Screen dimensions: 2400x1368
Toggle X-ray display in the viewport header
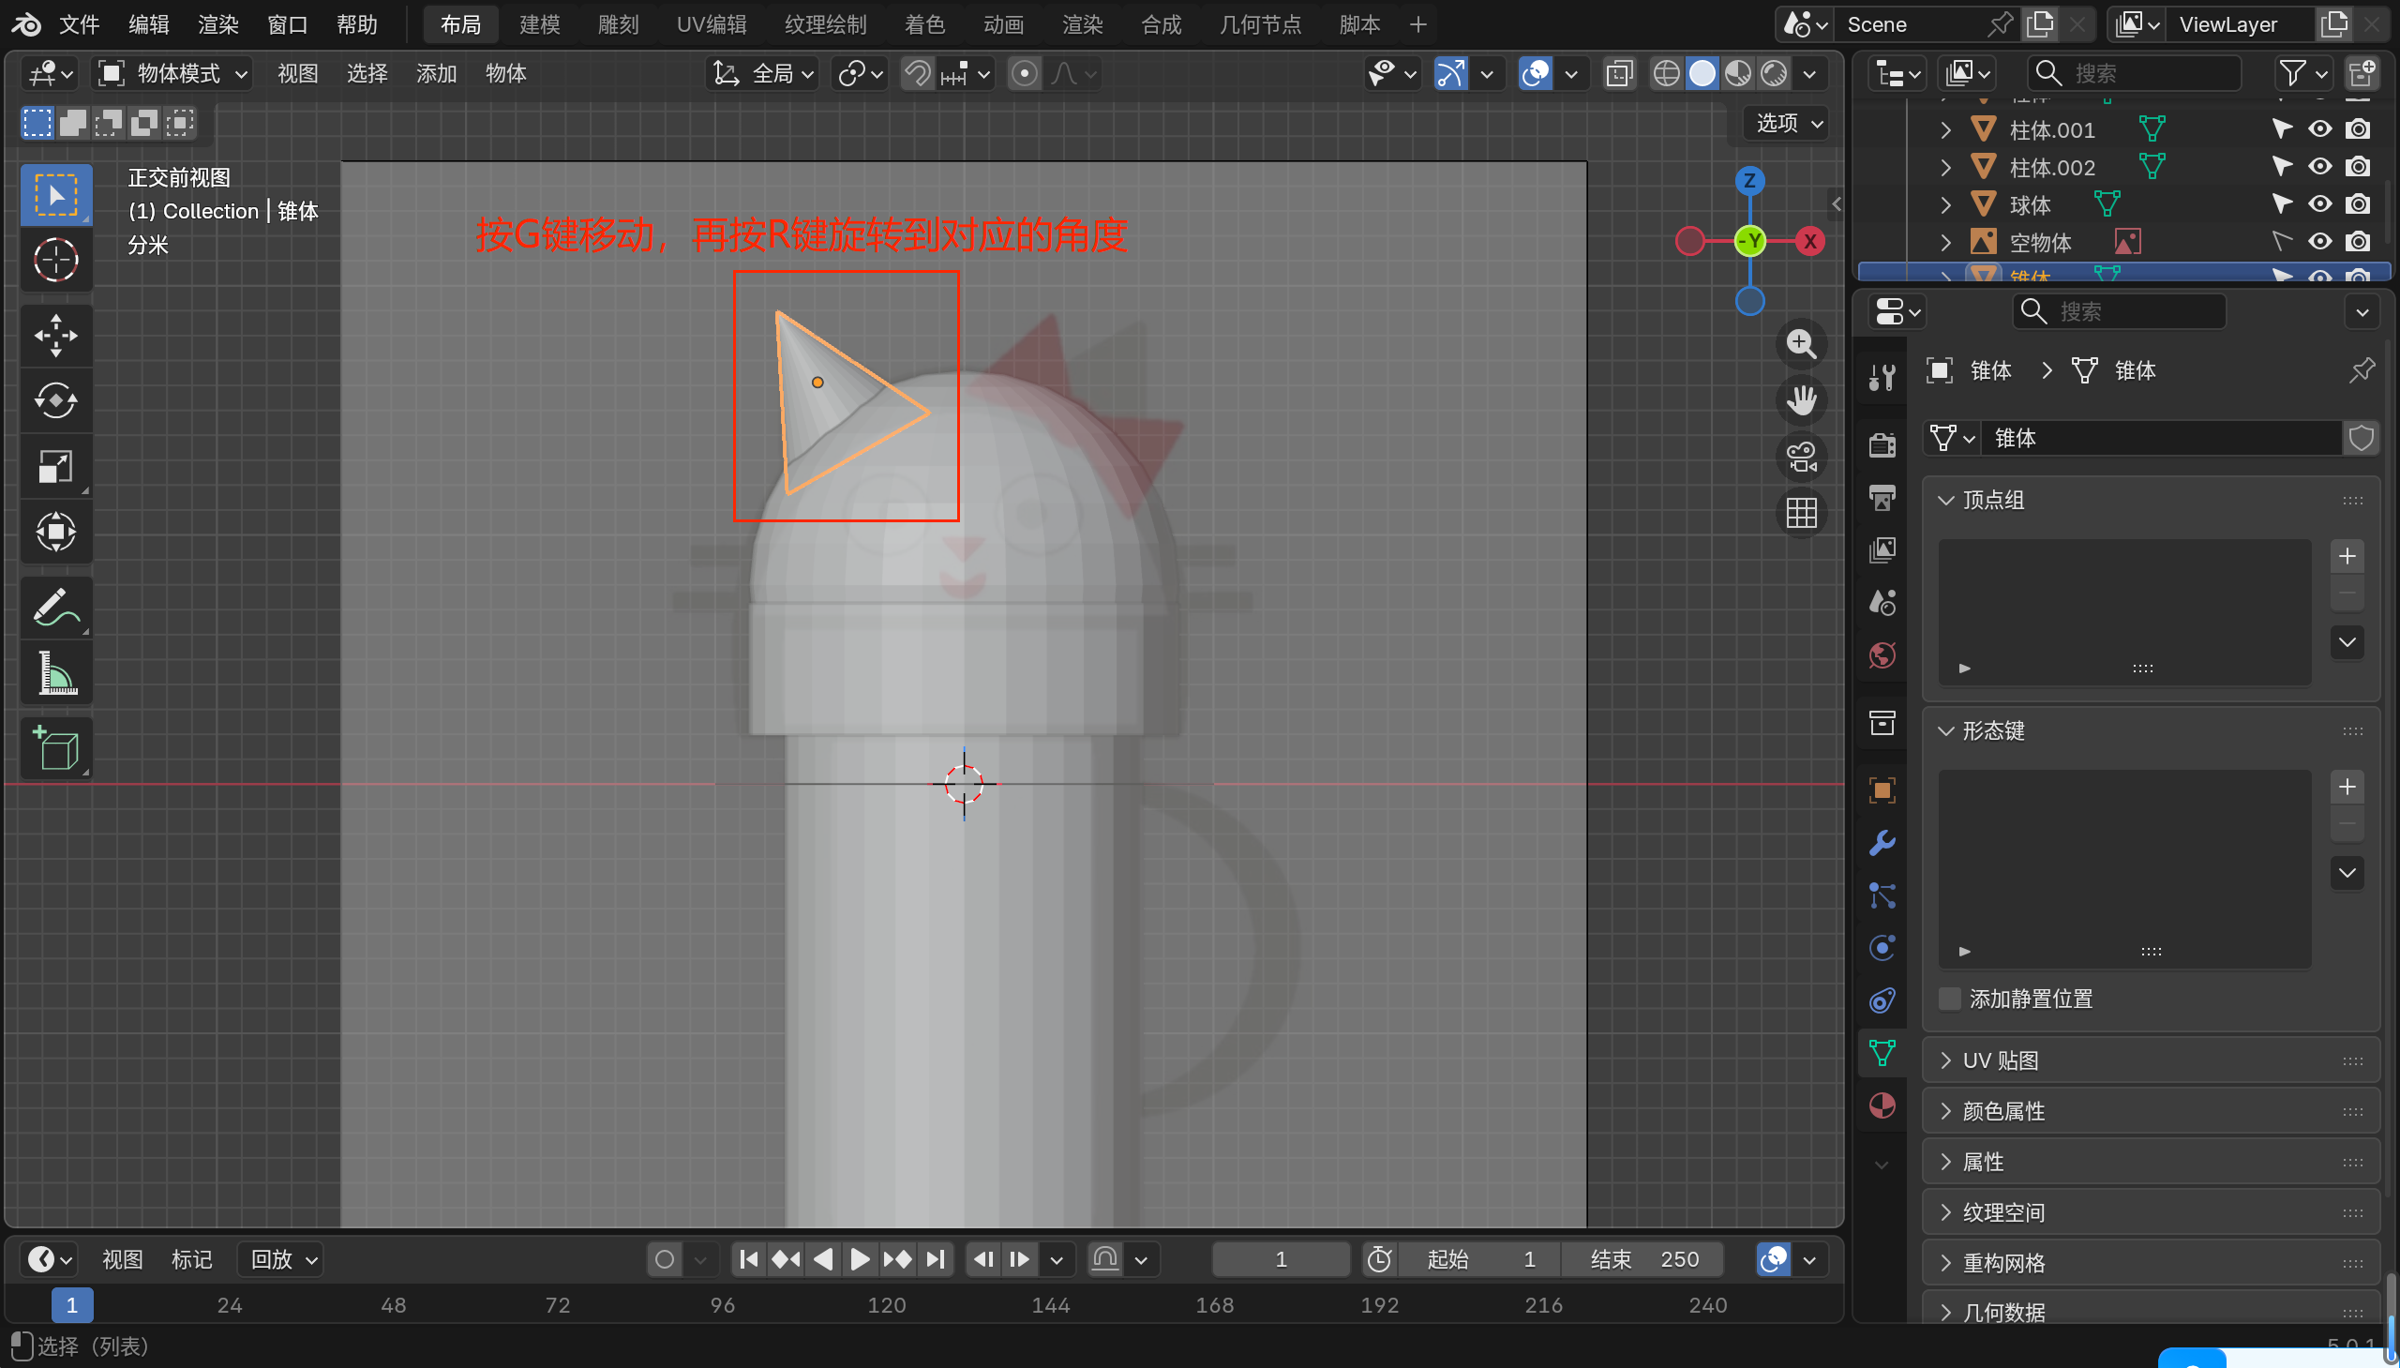(1618, 73)
